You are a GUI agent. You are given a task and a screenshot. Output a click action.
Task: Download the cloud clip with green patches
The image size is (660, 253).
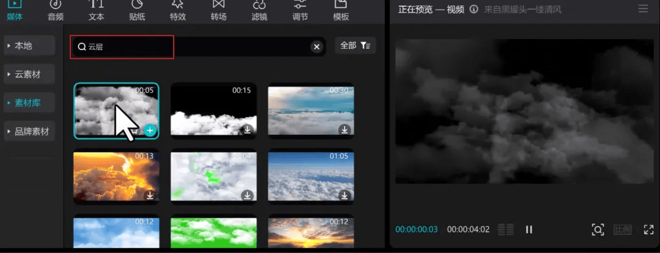tap(248, 196)
